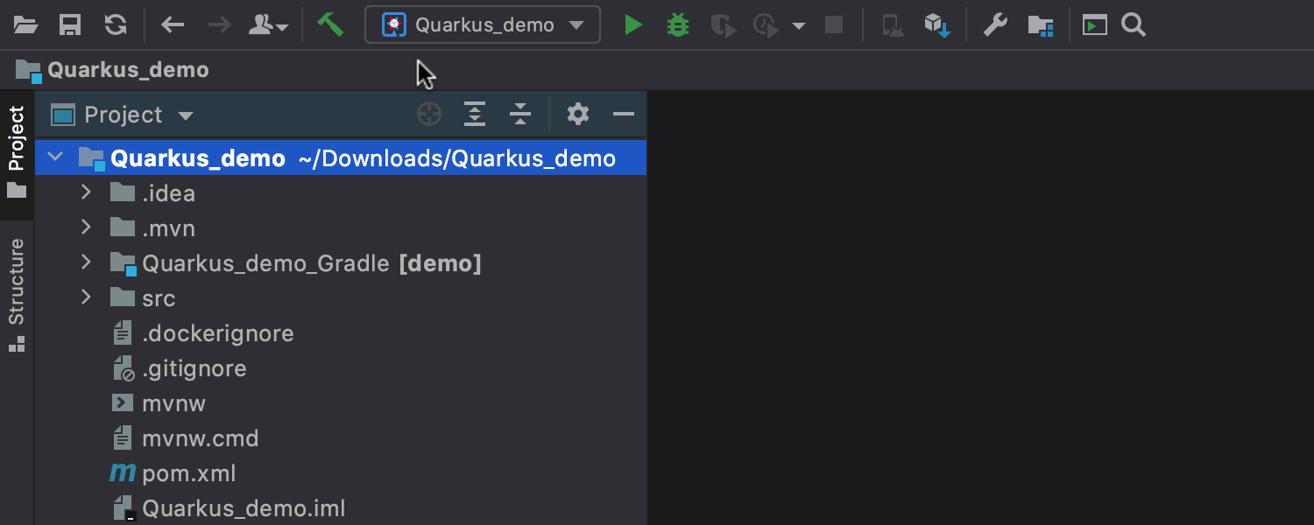Open Project panel gear options
1314x525 pixels.
pyautogui.click(x=578, y=114)
